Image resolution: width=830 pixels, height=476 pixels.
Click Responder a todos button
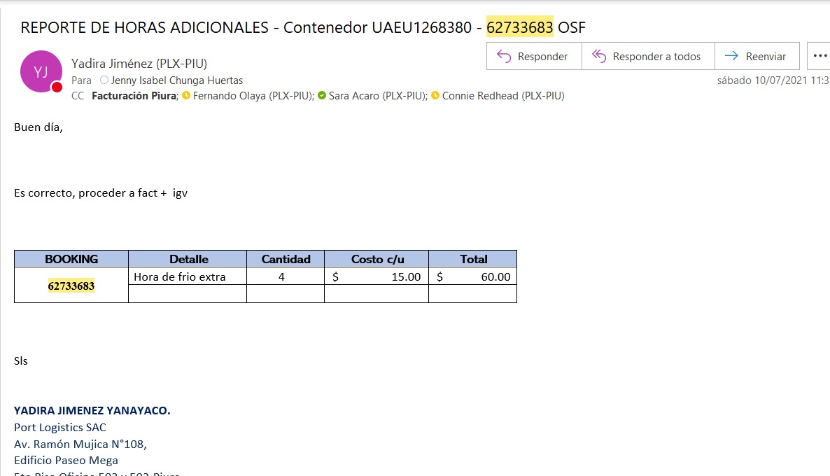coord(647,57)
